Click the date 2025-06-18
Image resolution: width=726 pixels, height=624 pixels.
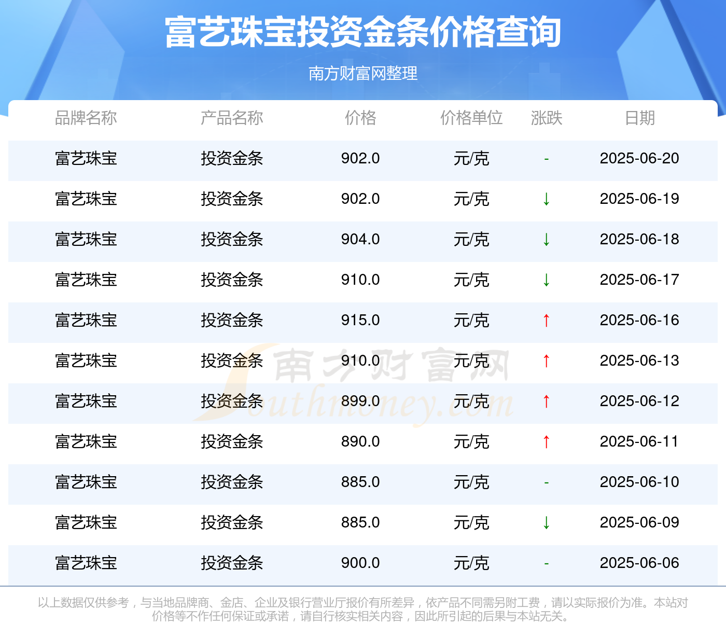click(x=639, y=239)
